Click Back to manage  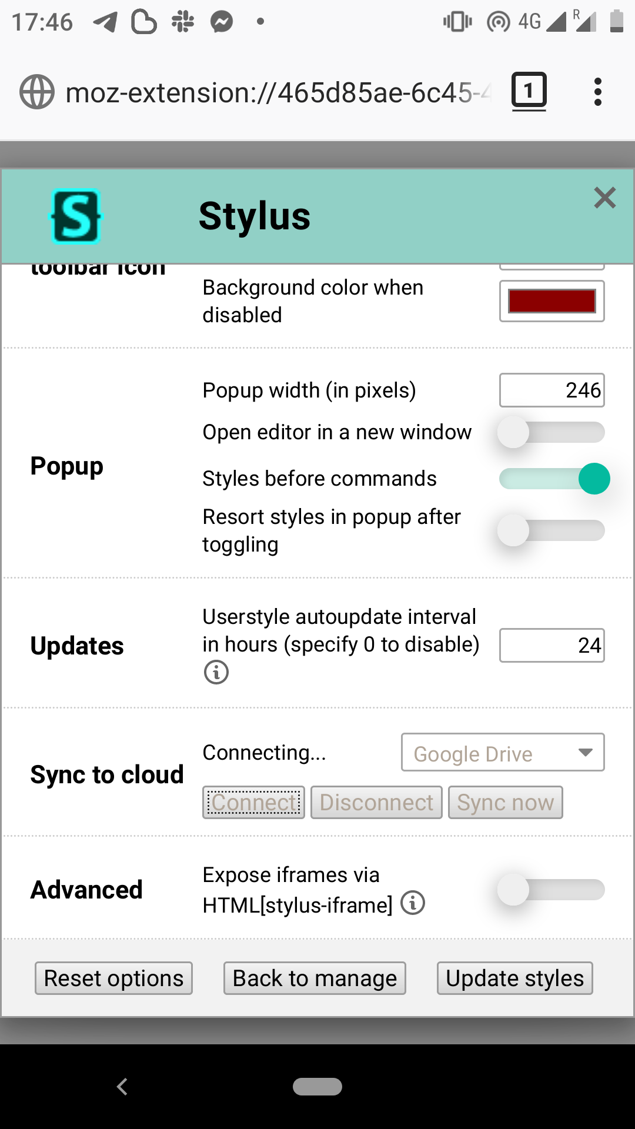[x=314, y=978]
